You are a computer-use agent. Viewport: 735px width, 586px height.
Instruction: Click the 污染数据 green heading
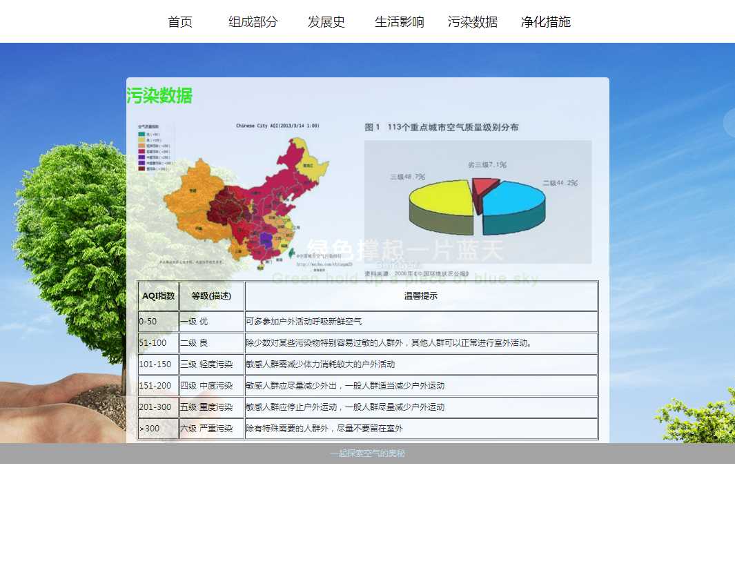[159, 96]
